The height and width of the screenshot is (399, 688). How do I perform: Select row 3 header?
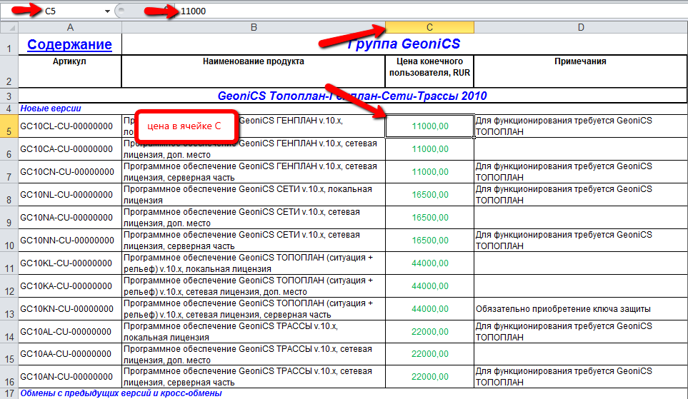[9, 96]
